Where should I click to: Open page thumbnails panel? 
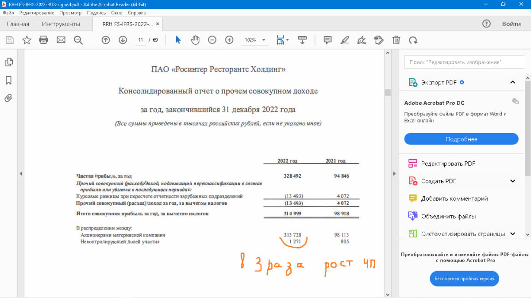(8, 62)
